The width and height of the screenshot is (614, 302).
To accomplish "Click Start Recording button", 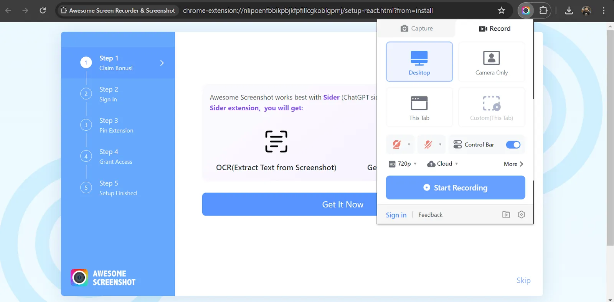I will click(456, 188).
